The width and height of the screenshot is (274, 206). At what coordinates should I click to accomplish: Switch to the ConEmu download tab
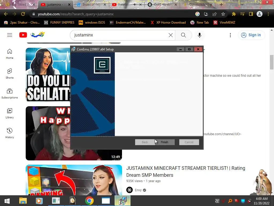(162, 5)
